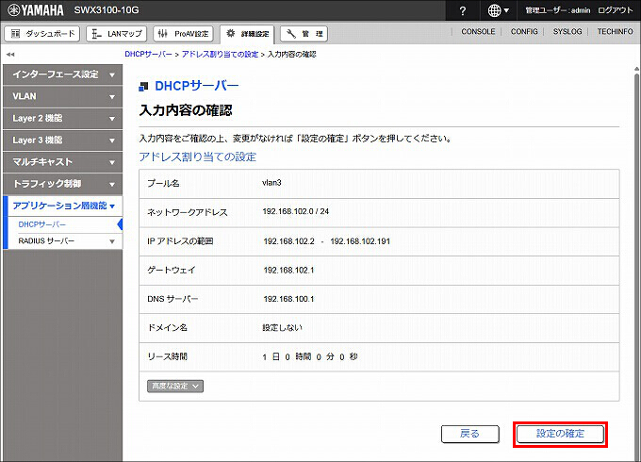Click the Yamaha logo

[36, 9]
